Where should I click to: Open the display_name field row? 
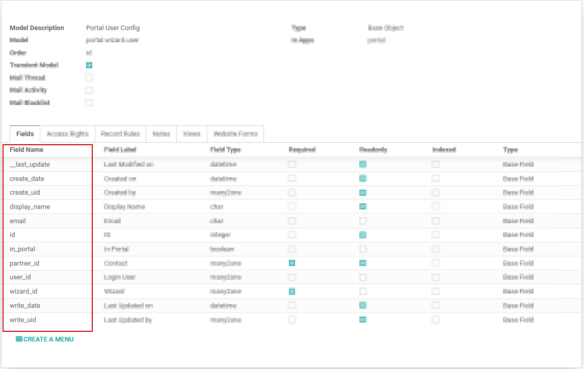pos(30,207)
